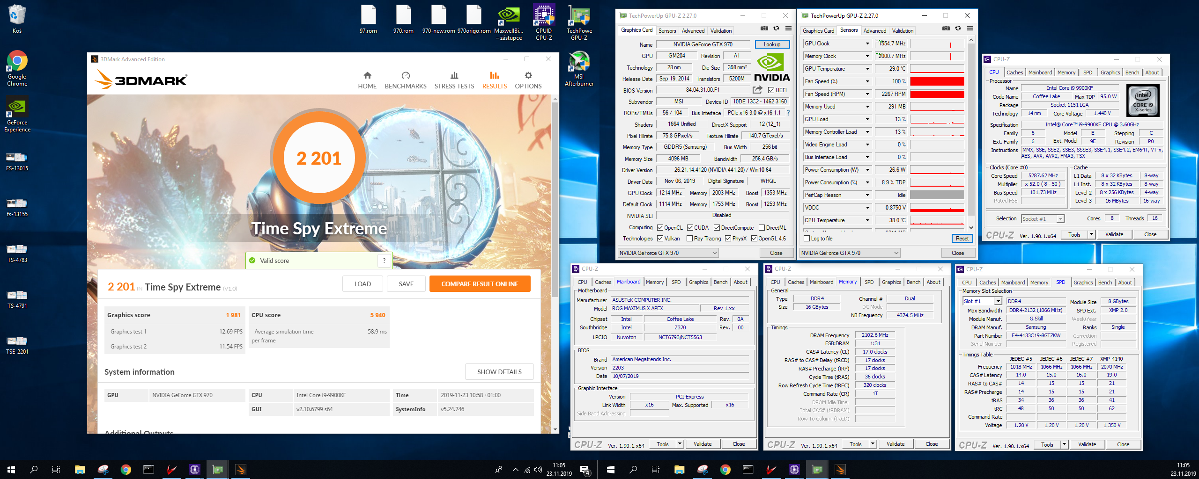1199x479 pixels.
Task: Click COMPARE RESULT ONLINE button
Action: coord(480,284)
